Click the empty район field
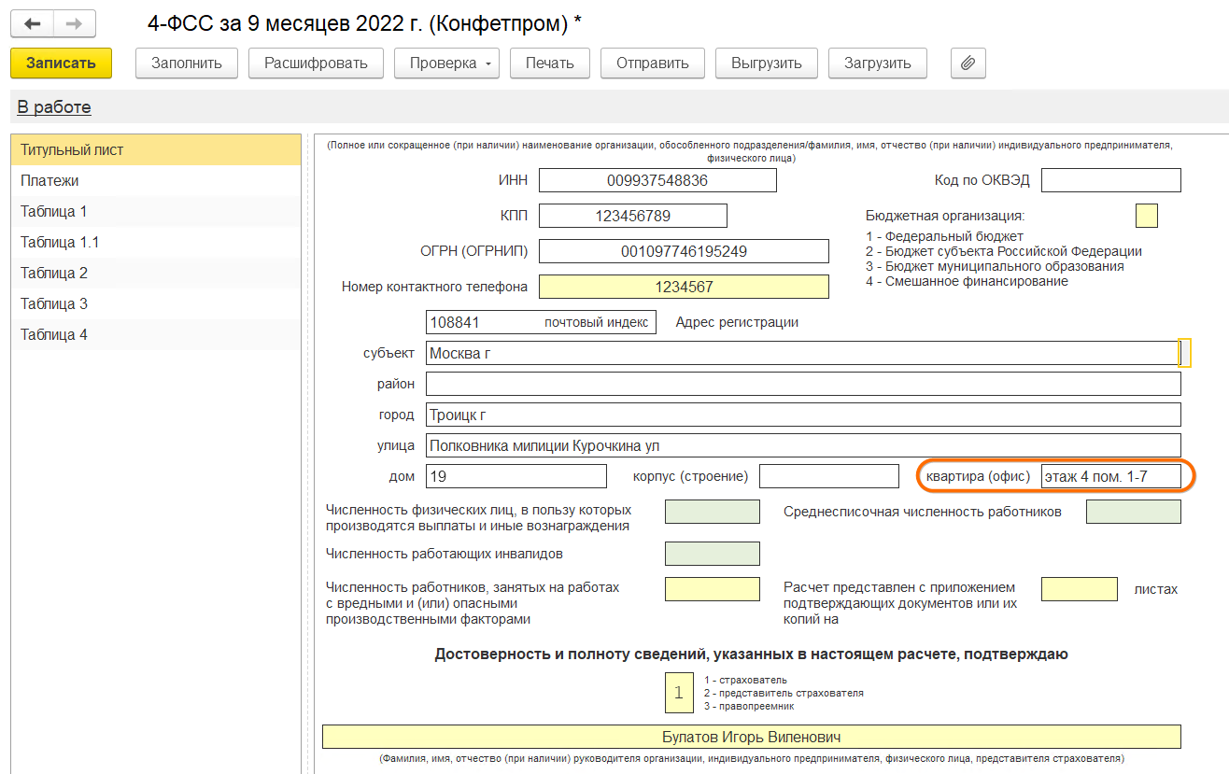 tap(803, 384)
